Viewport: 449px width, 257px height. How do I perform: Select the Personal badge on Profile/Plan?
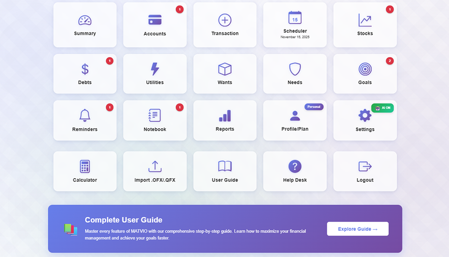click(314, 107)
